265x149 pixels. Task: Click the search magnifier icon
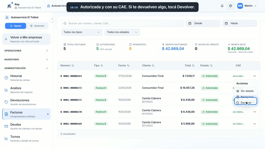[x=65, y=23]
